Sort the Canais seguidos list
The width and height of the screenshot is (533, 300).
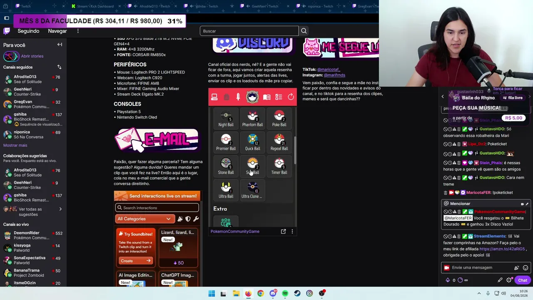coord(59,67)
